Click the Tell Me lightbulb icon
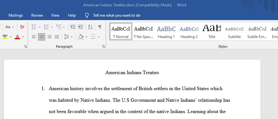The height and width of the screenshot is (119, 278). tap(87, 15)
